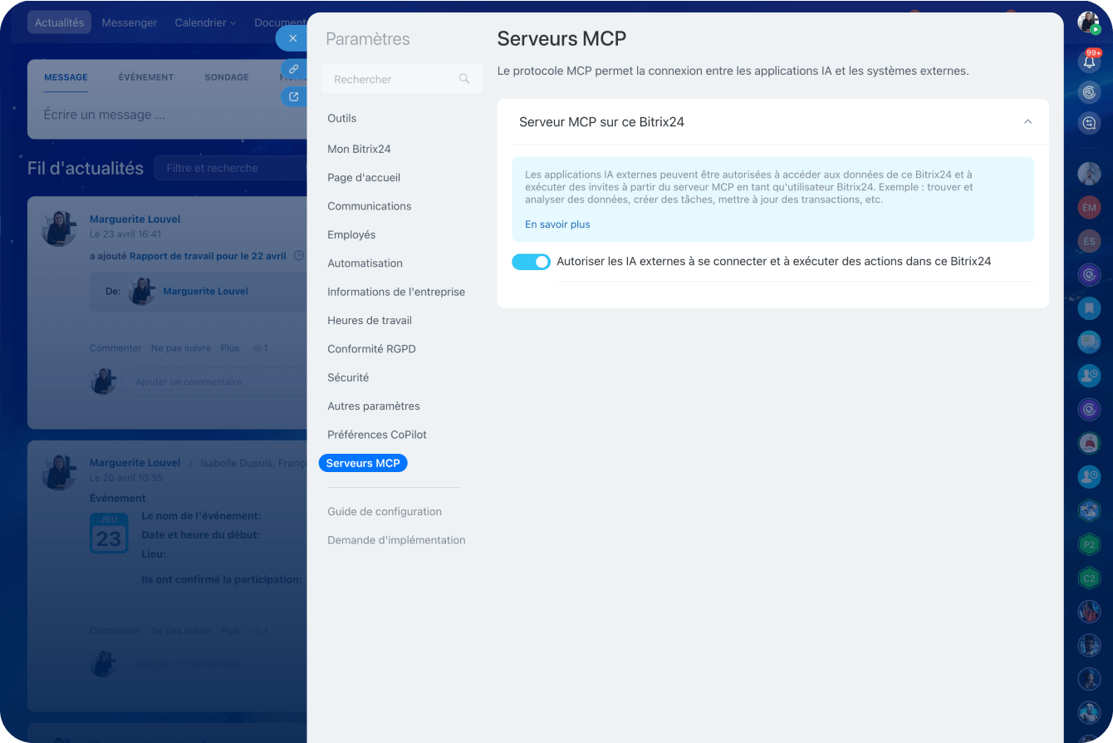
Task: Open Page d'accueil settings section
Action: pos(364,178)
